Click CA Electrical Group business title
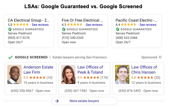The width and height of the screenshot is (169, 109). (29, 20)
